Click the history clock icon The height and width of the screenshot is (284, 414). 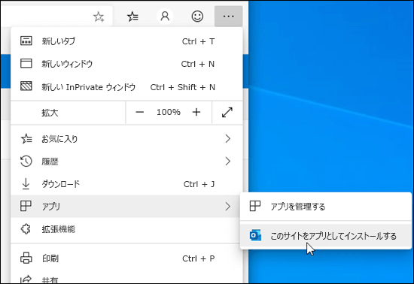pyautogui.click(x=26, y=162)
